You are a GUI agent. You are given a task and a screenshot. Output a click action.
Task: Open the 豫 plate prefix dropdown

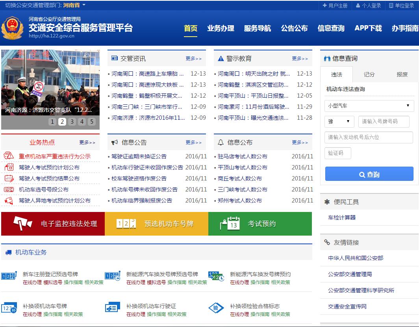coord(339,121)
